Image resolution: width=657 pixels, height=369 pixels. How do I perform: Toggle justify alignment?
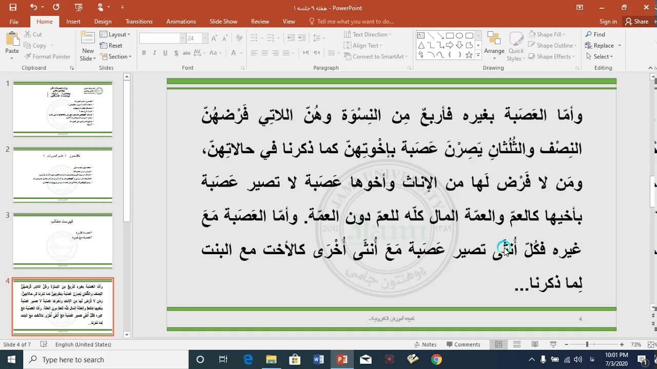(x=286, y=53)
